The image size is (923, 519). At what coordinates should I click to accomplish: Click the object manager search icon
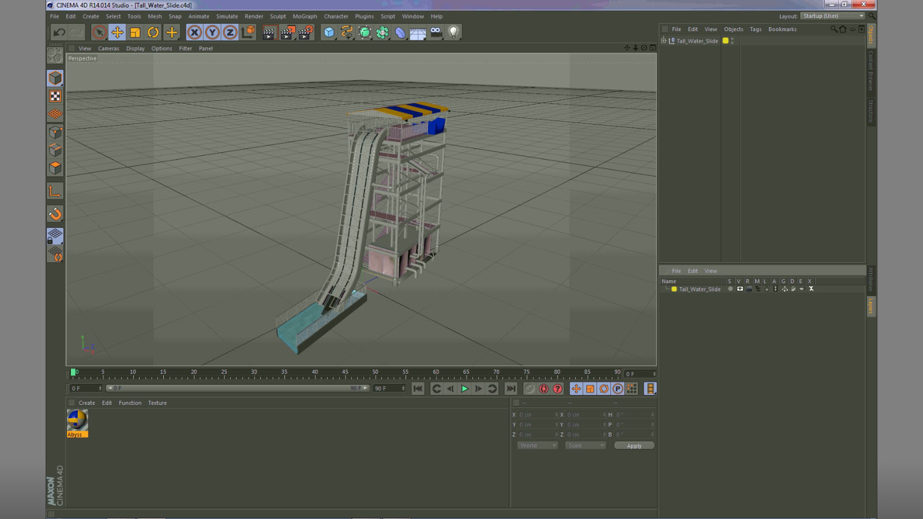click(x=834, y=29)
